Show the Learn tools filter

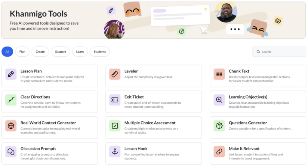click(x=80, y=52)
